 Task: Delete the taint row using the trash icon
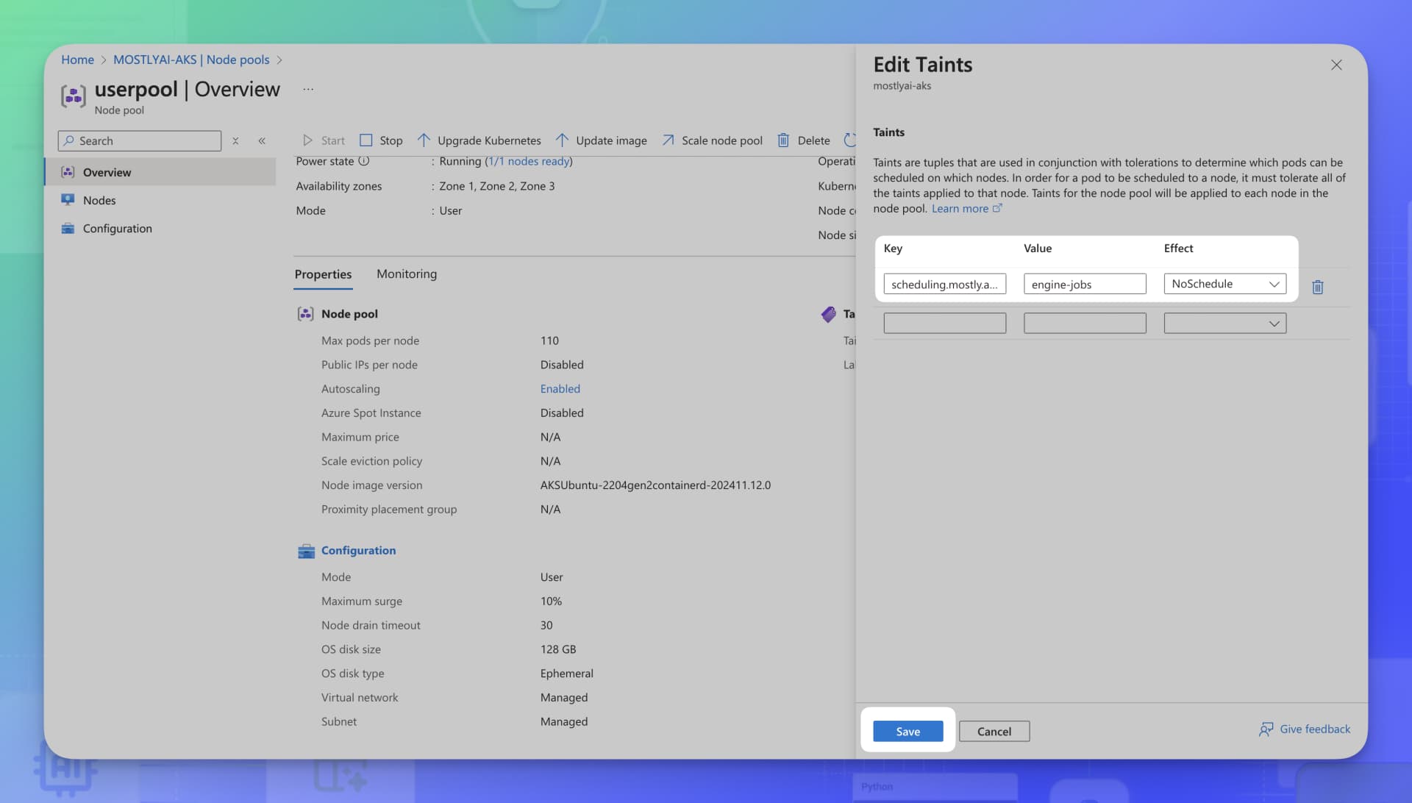[x=1317, y=287]
